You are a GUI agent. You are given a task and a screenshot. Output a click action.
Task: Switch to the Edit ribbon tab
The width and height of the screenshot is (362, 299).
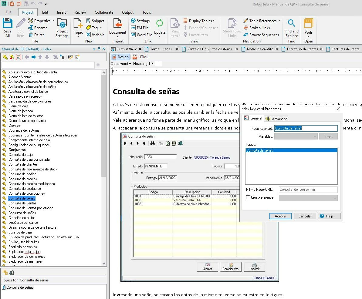45,12
